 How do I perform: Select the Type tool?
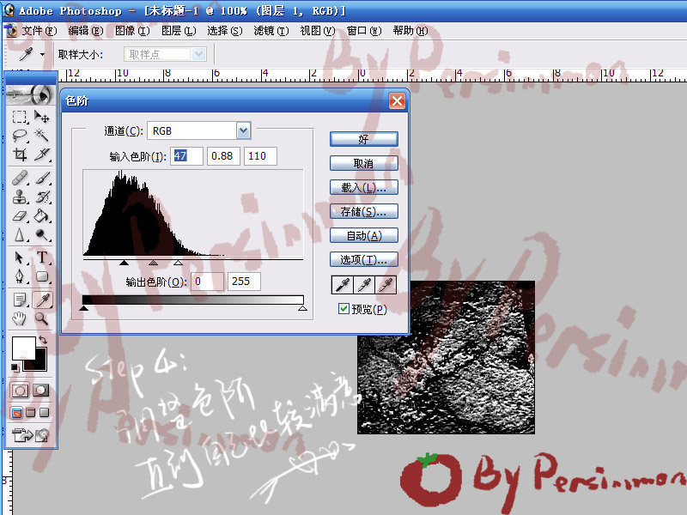(x=42, y=257)
